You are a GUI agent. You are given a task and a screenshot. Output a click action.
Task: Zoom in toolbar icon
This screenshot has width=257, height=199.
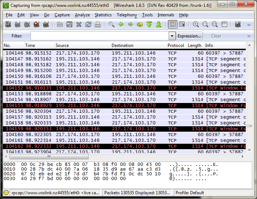pos(196,24)
